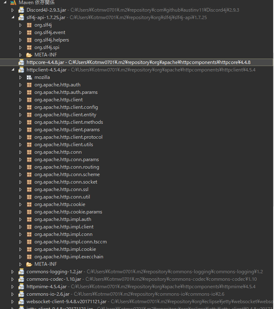
Task: Select the httpcore-4.4.8.jar row
Action: (x=137, y=62)
